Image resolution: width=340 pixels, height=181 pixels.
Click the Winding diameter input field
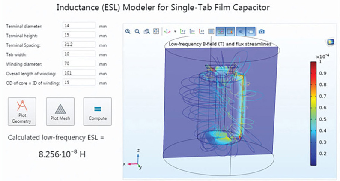(79, 63)
